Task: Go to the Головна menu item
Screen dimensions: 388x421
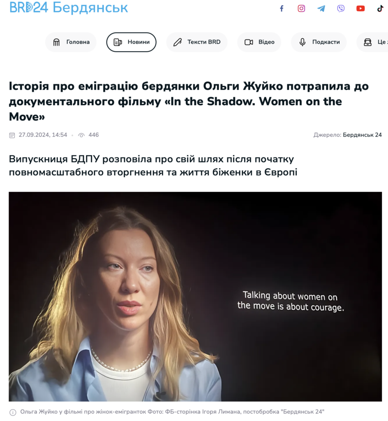Action: pyautogui.click(x=71, y=42)
